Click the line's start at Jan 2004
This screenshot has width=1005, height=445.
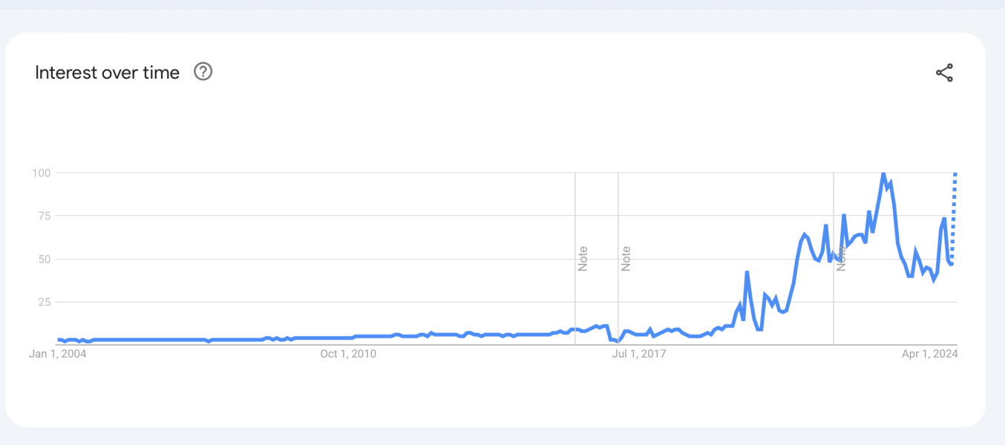(x=59, y=340)
